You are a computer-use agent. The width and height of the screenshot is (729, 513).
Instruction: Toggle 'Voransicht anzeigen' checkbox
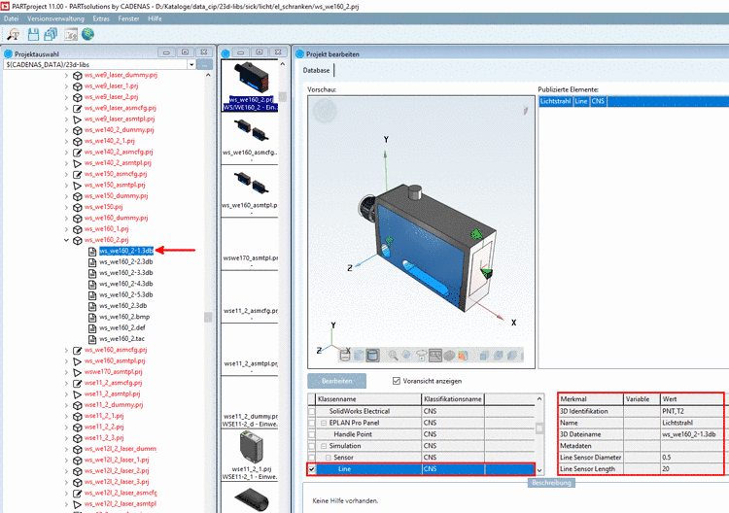tap(397, 381)
